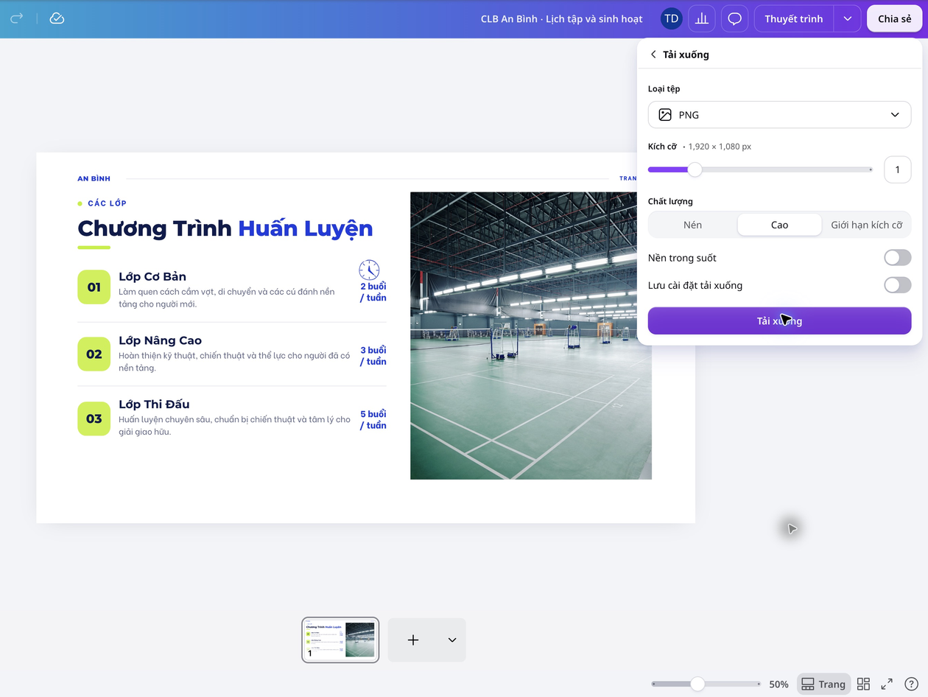Click the Chương Trình Huấn Luyện heading
Image resolution: width=928 pixels, height=697 pixels.
[x=225, y=228]
